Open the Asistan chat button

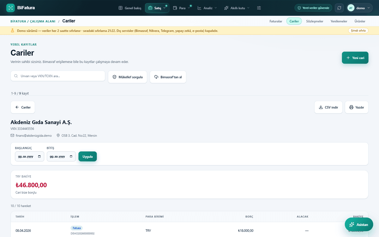point(359,224)
